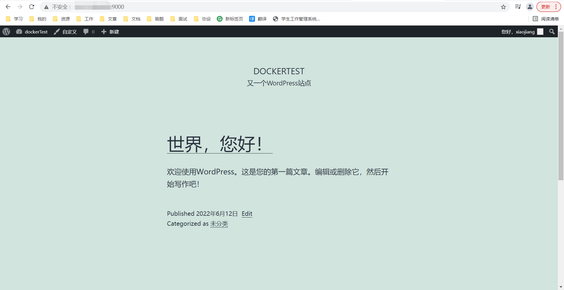Open the dockerTest site dashboard menu

click(32, 32)
